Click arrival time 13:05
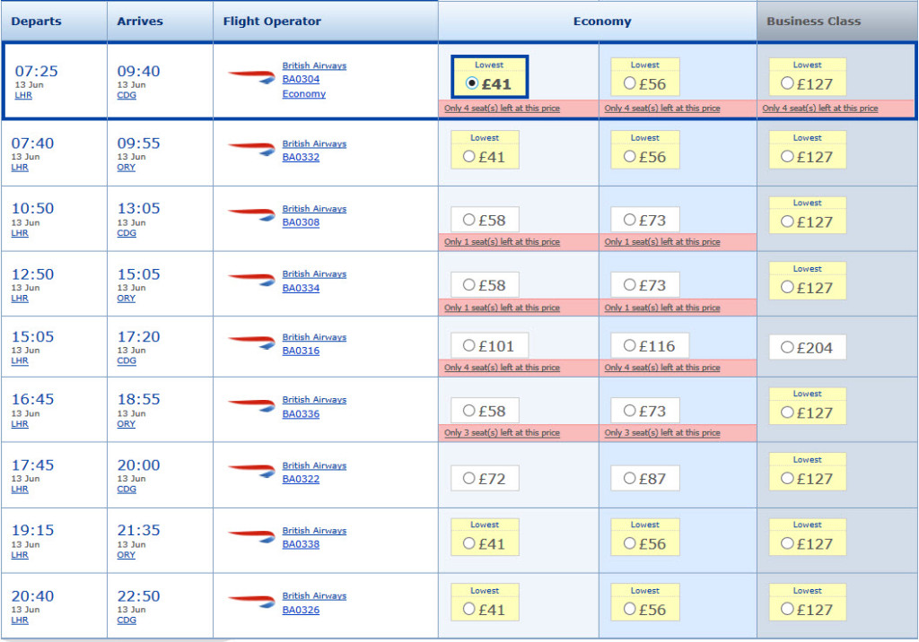 click(x=139, y=209)
